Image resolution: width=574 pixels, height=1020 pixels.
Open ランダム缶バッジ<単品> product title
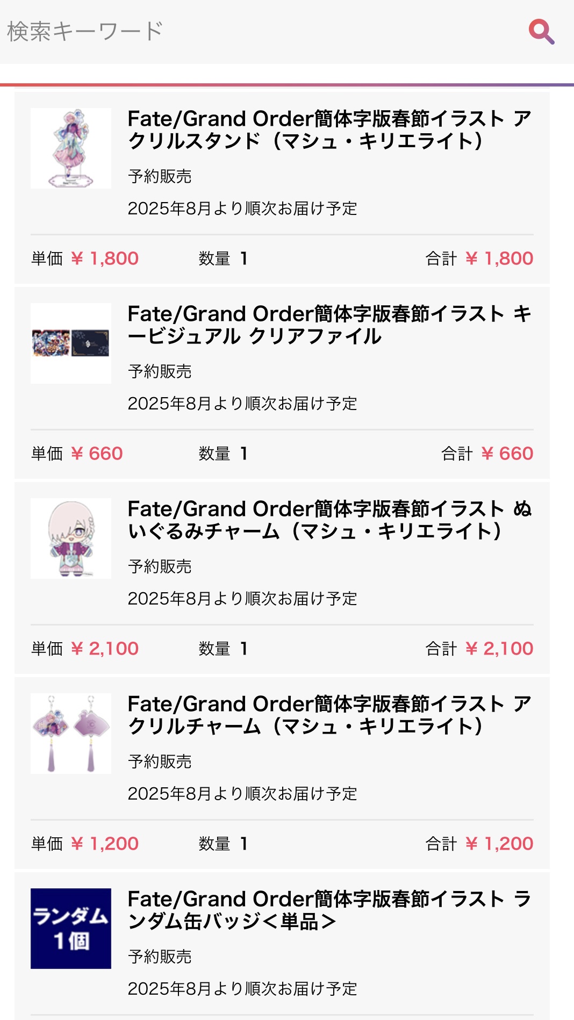[329, 910]
